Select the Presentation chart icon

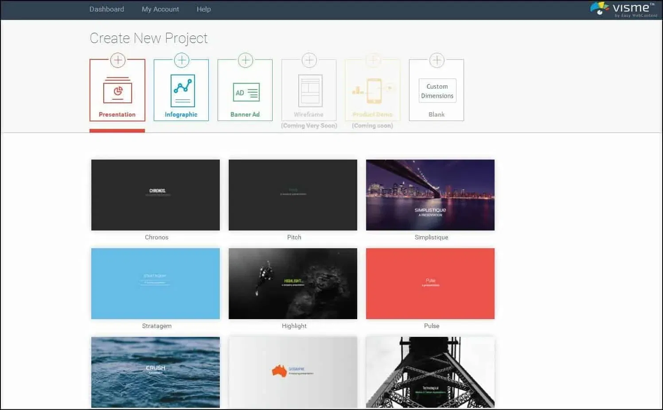coord(117,90)
